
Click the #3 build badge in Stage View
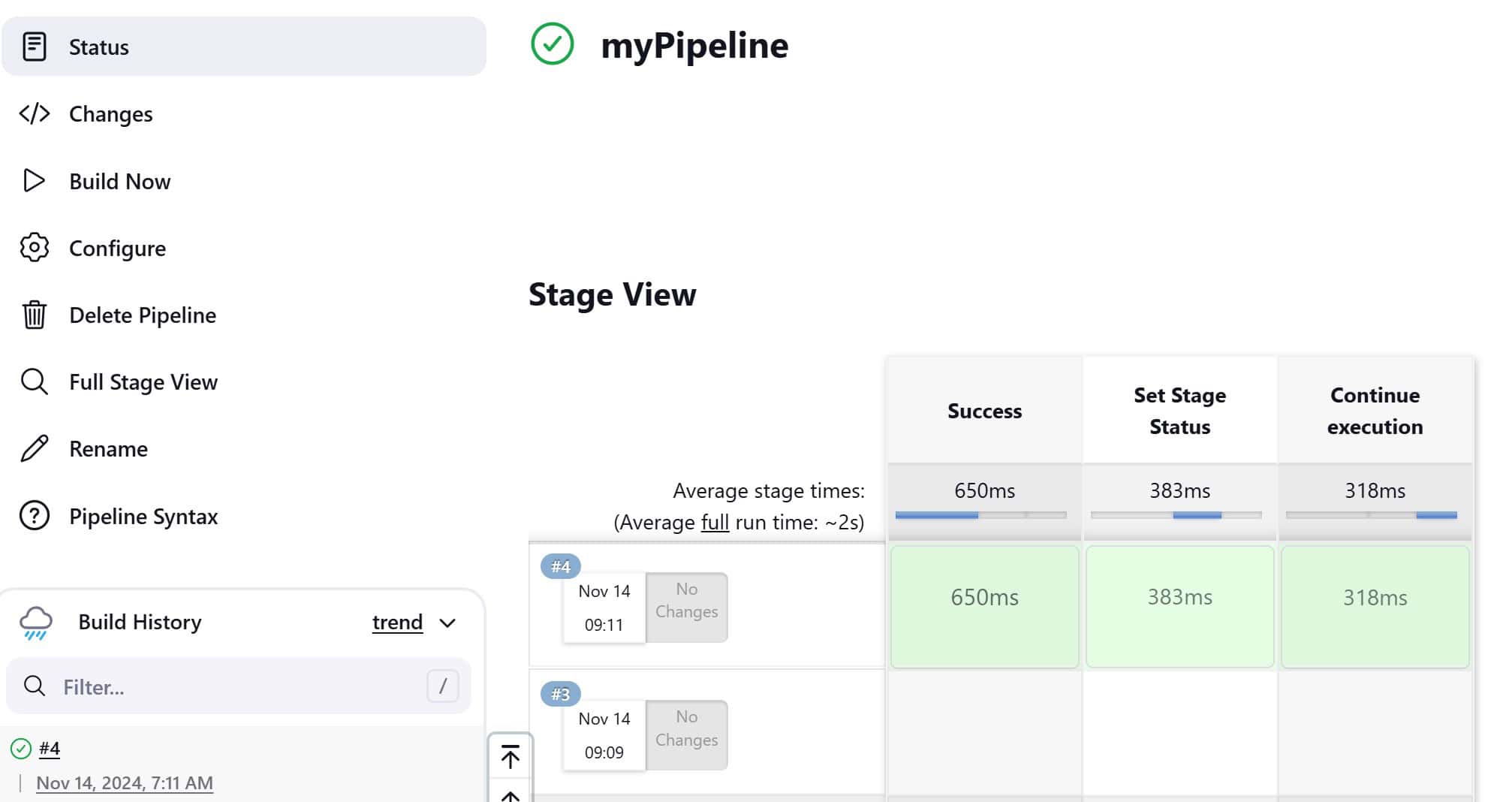coord(560,694)
